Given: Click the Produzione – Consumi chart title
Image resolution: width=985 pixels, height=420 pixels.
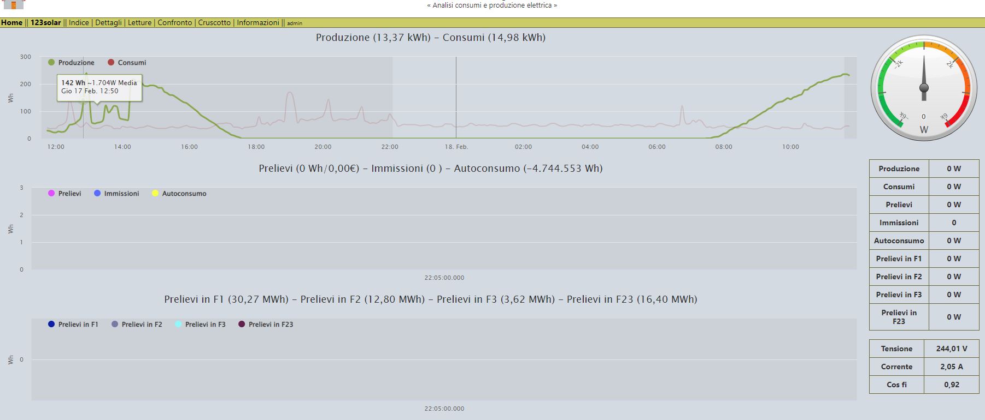Looking at the screenshot, I should [x=431, y=38].
